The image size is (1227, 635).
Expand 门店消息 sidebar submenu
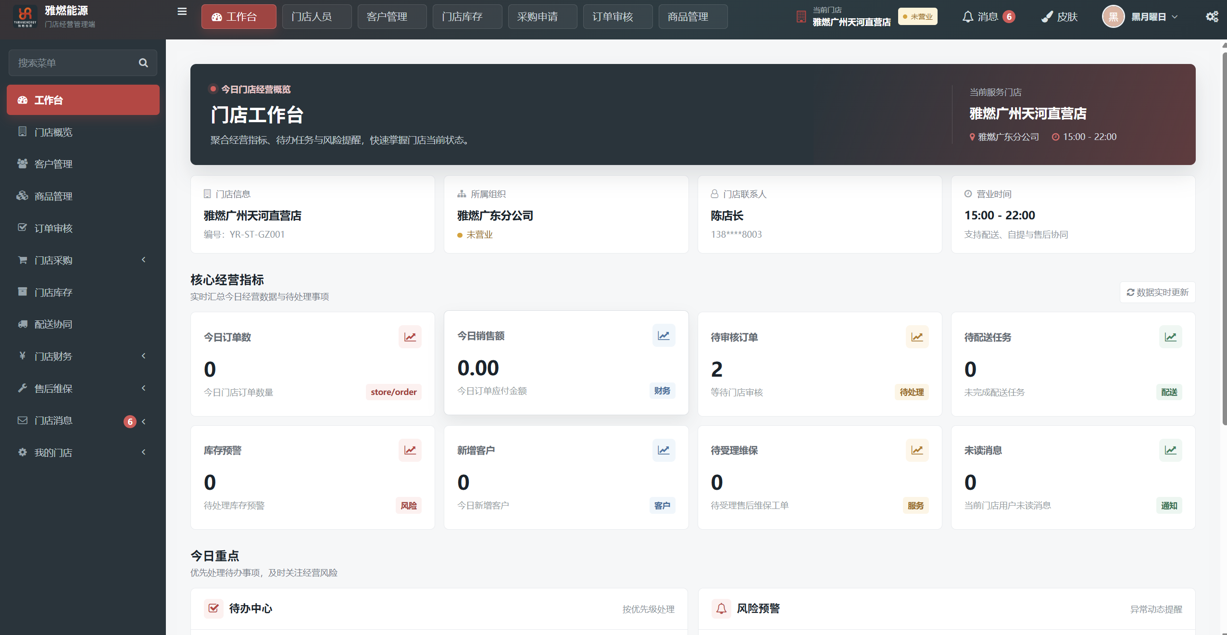pyautogui.click(x=143, y=421)
